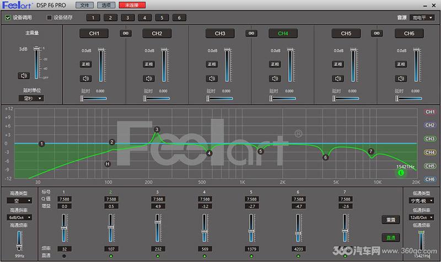Select EQ node 3 on the graph
Viewport: 441px width, 262px height.
[x=157, y=130]
